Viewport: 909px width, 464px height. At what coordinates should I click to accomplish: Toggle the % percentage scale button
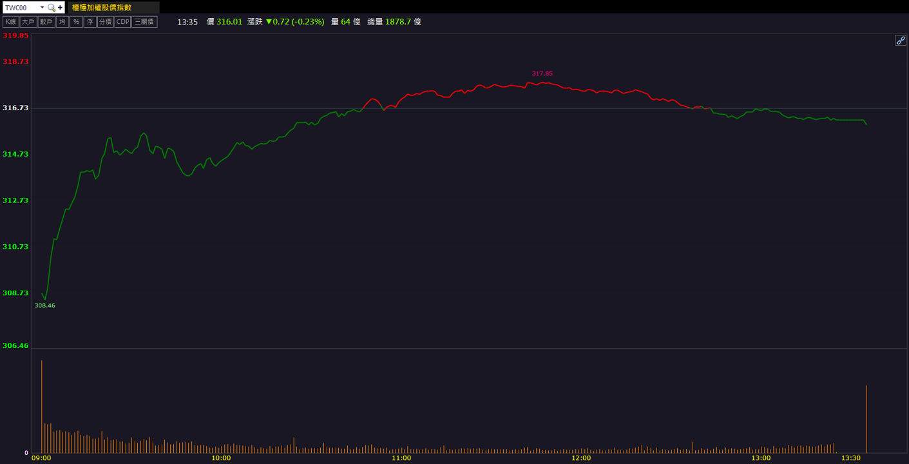point(76,22)
